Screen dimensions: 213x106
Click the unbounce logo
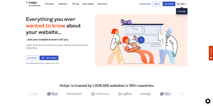pyautogui.click(x=100, y=94)
